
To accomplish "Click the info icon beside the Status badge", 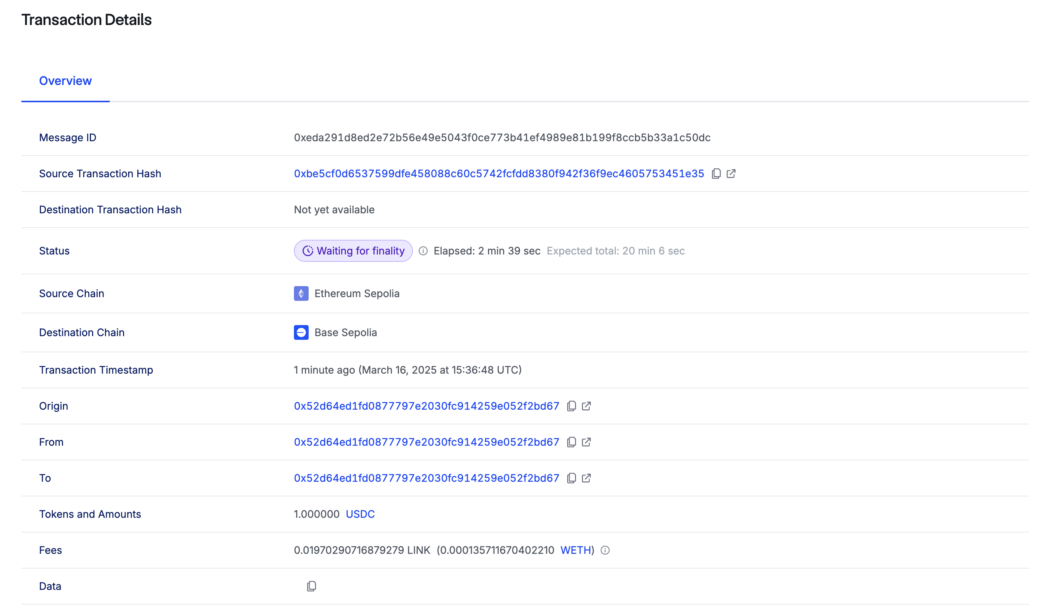I will (423, 251).
